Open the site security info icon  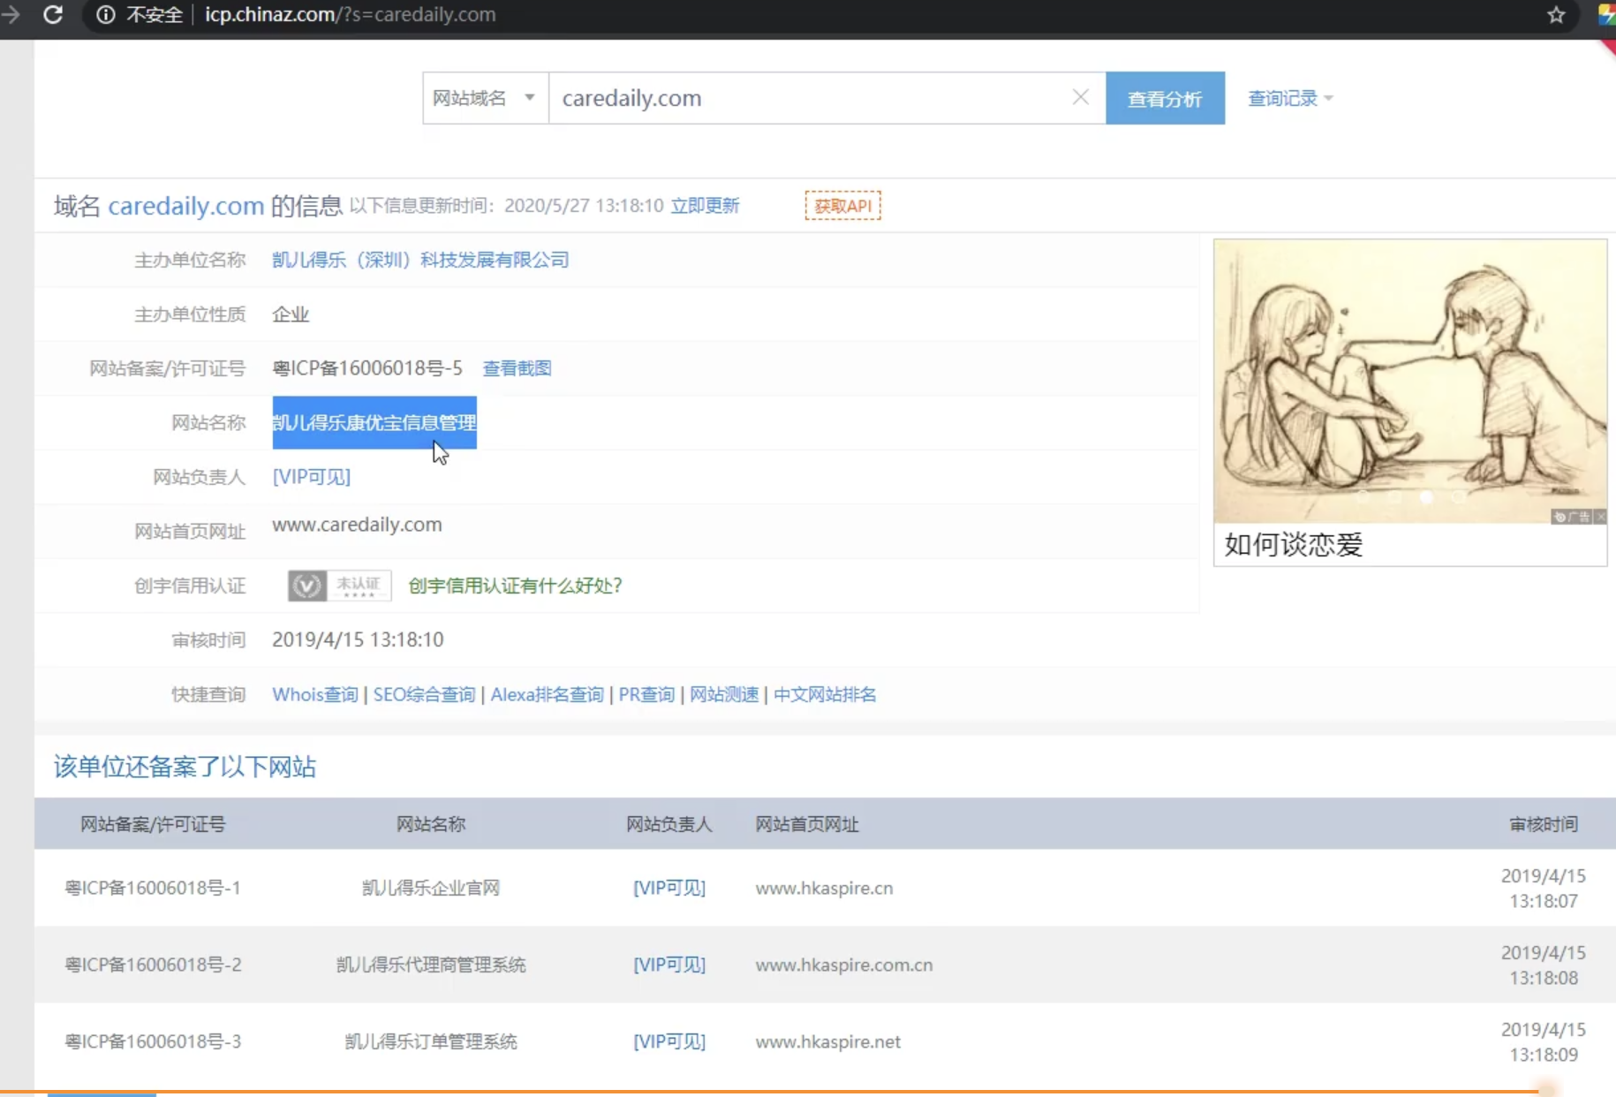[105, 15]
